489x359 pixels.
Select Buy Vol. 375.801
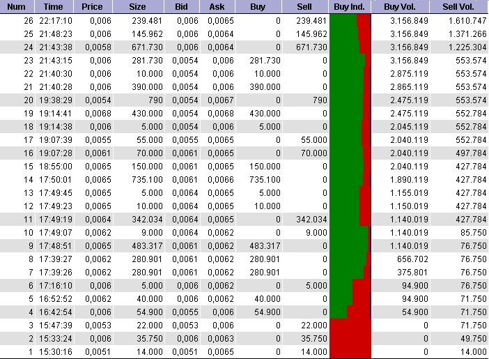pos(412,273)
